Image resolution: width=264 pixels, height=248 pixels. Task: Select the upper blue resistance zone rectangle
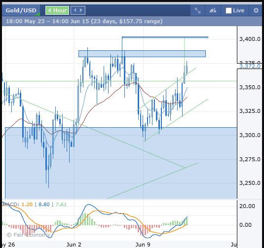[x=142, y=54]
